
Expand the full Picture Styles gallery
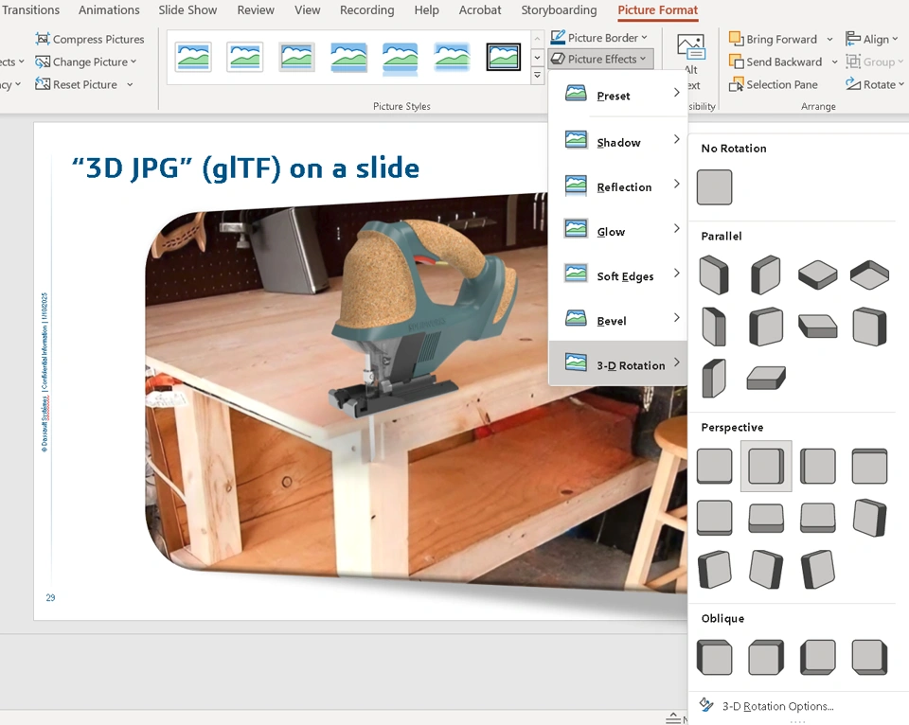(538, 76)
